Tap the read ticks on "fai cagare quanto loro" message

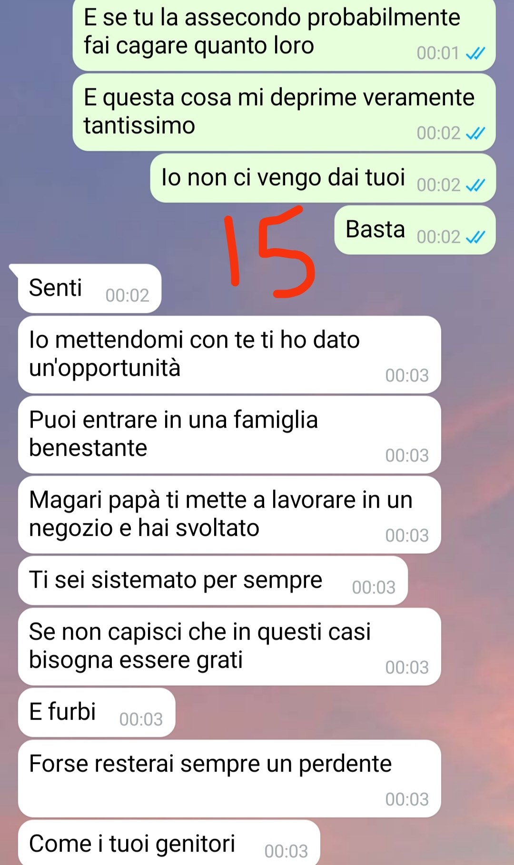(x=475, y=53)
